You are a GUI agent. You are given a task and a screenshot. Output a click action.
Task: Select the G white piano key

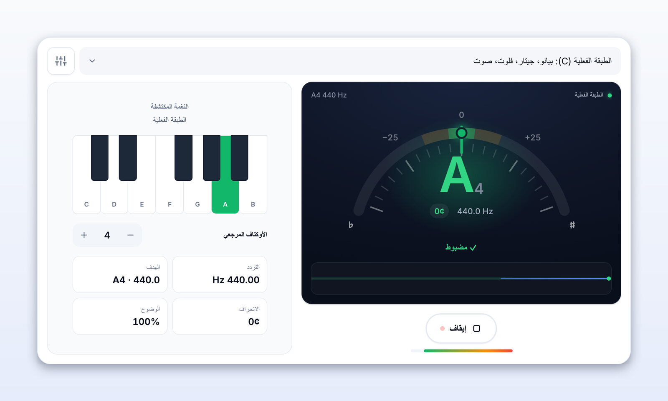(197, 196)
